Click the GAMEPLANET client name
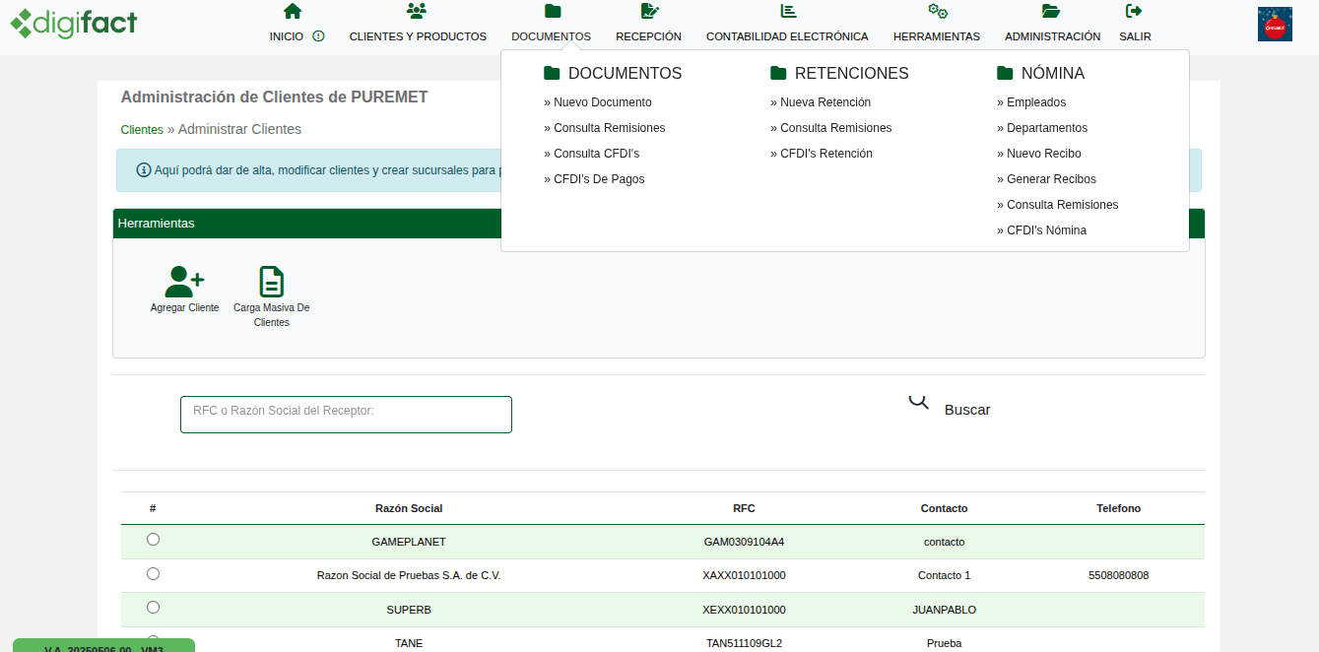 pyautogui.click(x=409, y=542)
